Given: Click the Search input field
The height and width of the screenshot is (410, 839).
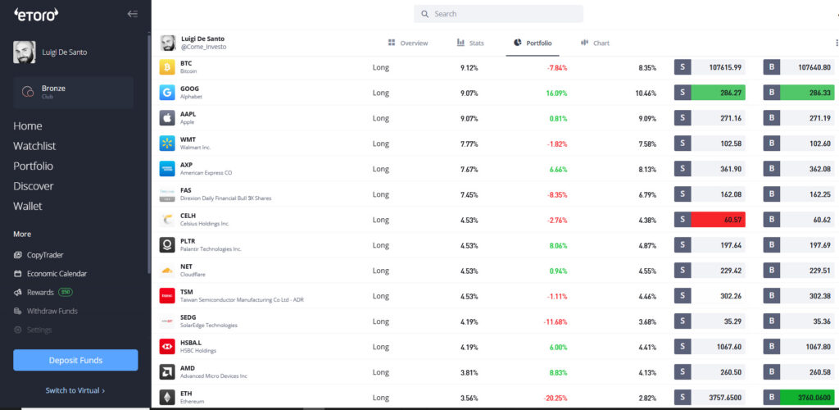Looking at the screenshot, I should coord(499,14).
